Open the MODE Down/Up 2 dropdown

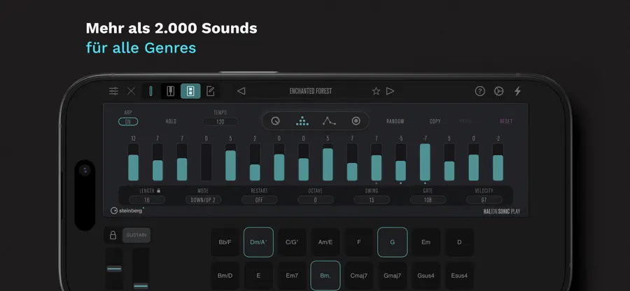click(x=203, y=200)
